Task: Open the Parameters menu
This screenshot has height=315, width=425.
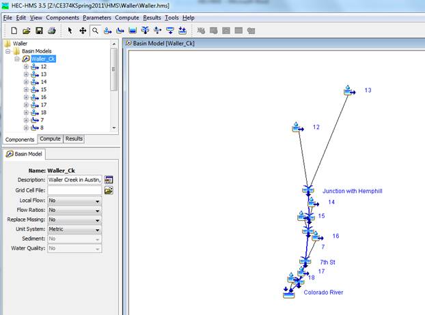Action: pyautogui.click(x=98, y=17)
